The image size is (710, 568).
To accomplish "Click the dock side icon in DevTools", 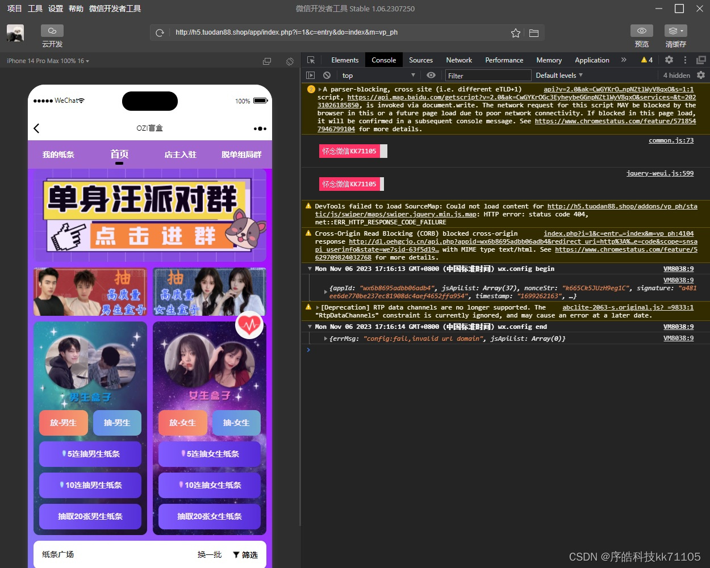I will [x=701, y=60].
